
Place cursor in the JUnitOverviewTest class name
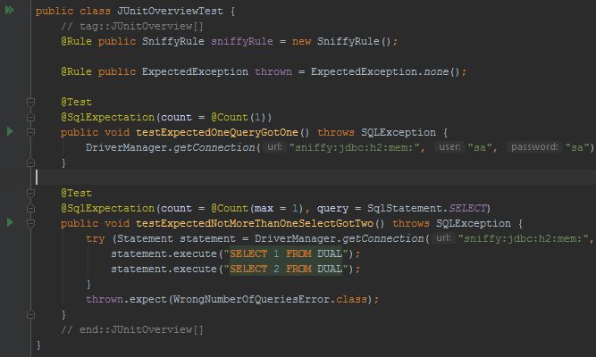tap(170, 11)
